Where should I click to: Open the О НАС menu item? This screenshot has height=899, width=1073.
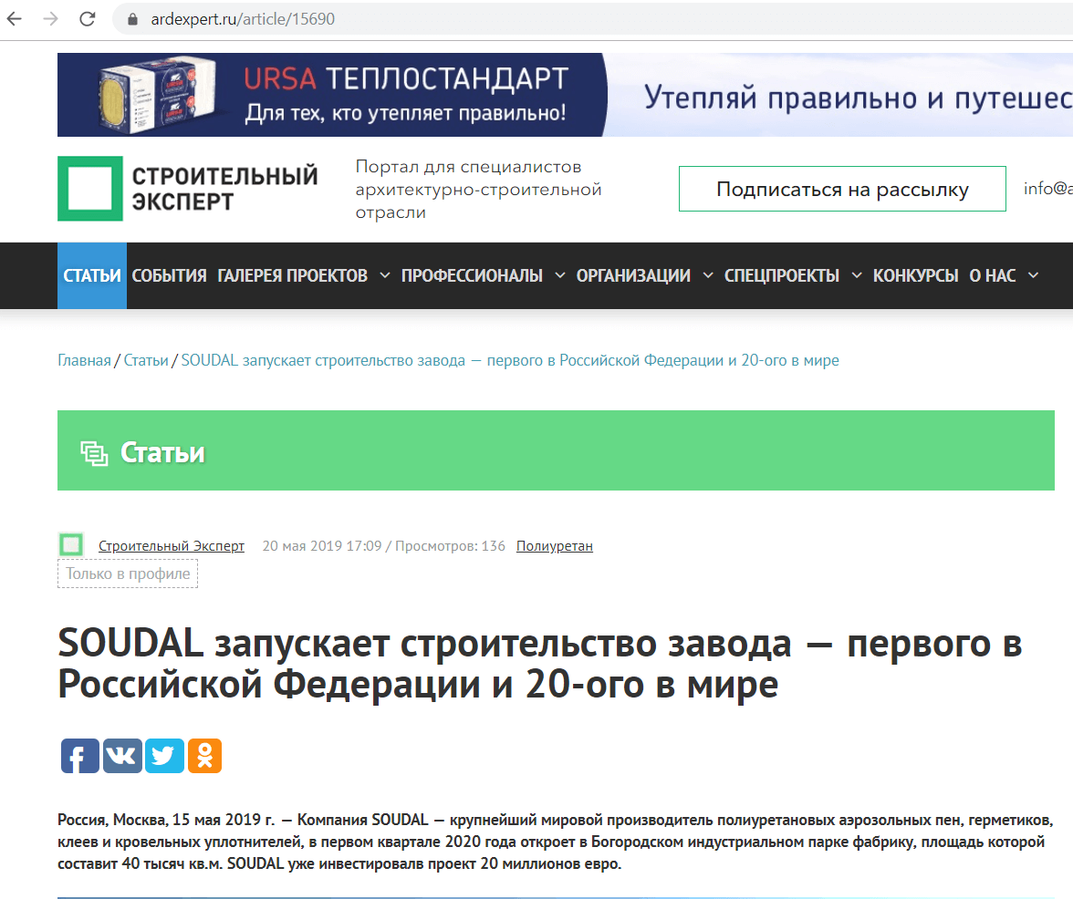point(993,275)
